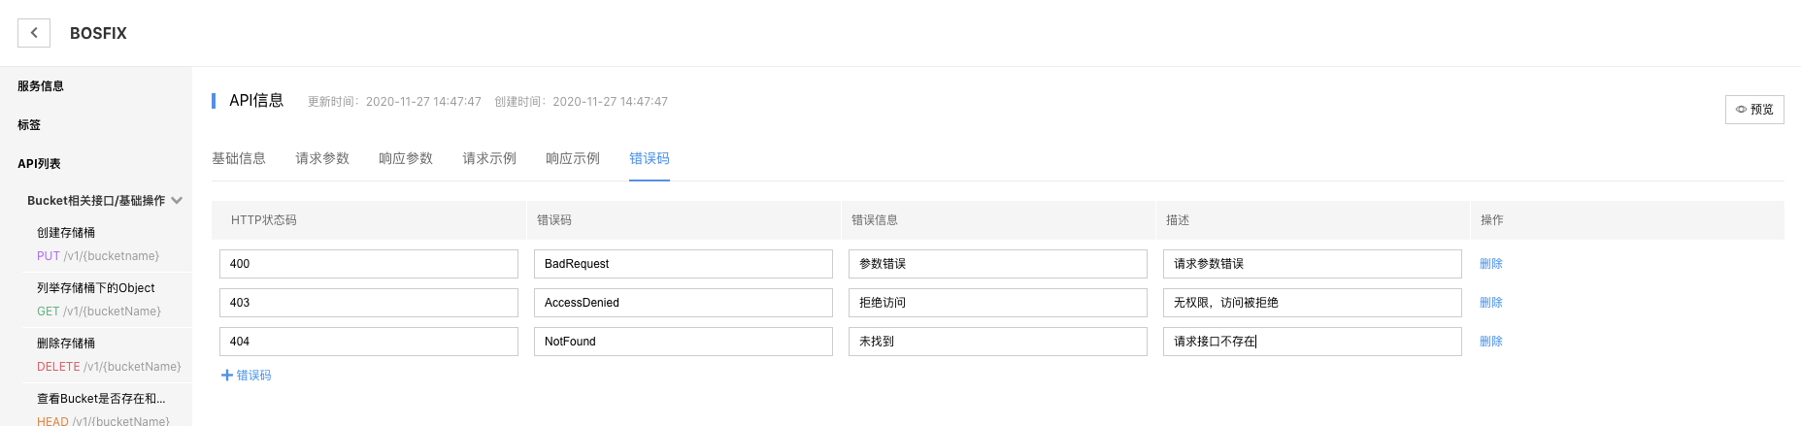Delete the 404 NotFound row
Screen dimensions: 1801x426
pyautogui.click(x=1491, y=342)
